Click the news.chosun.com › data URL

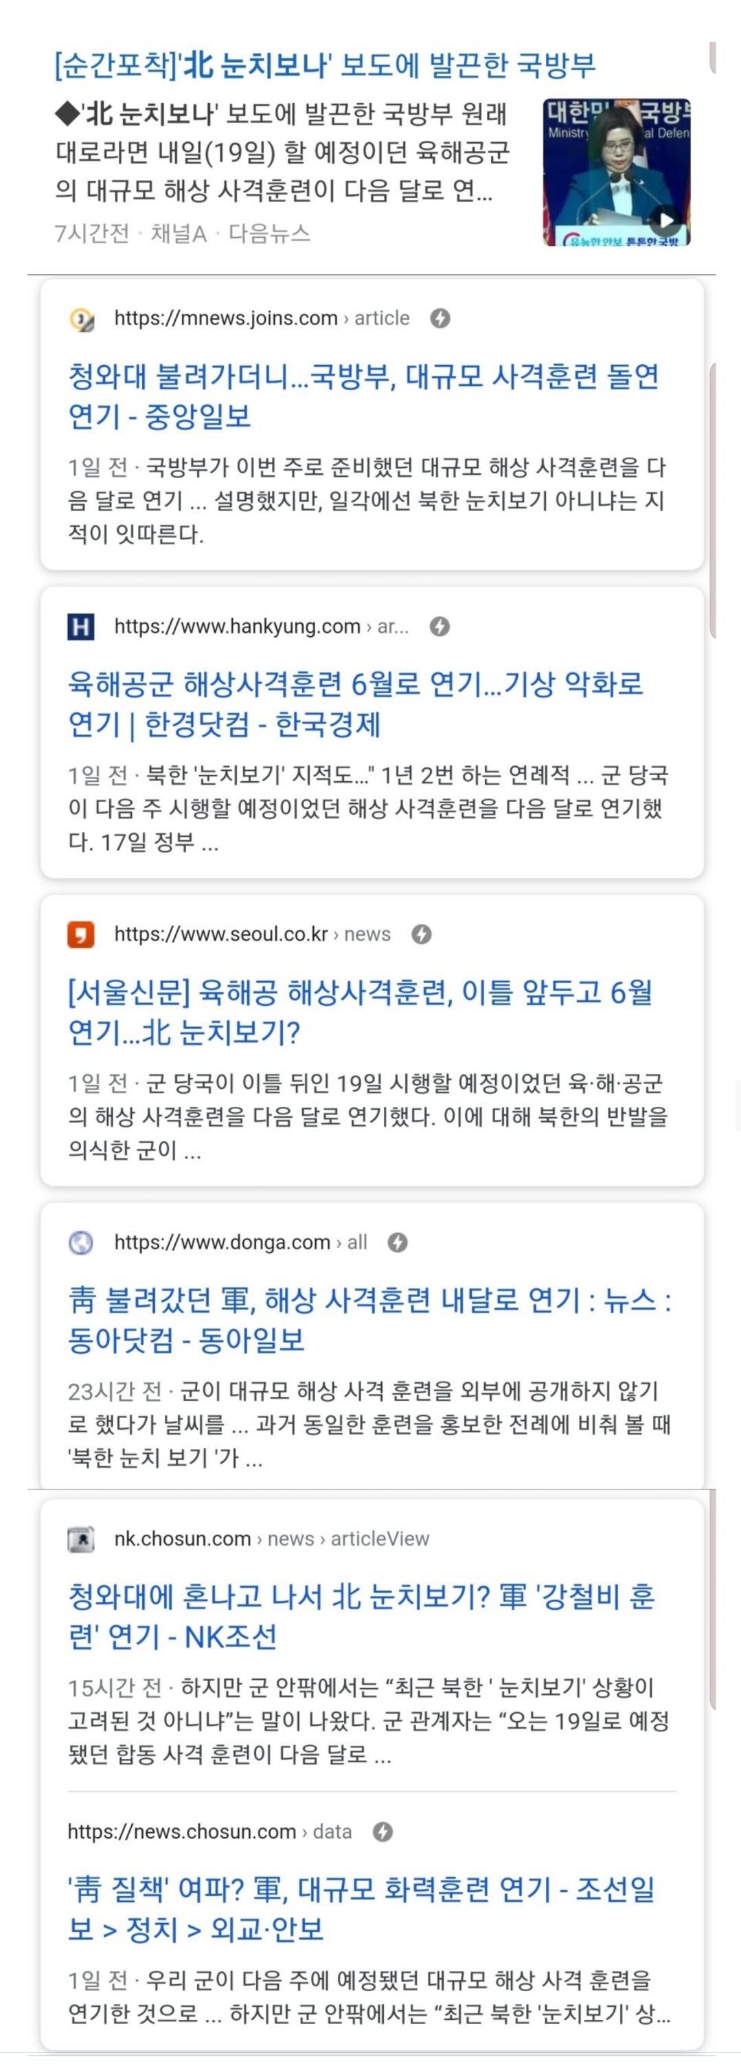point(209,1832)
